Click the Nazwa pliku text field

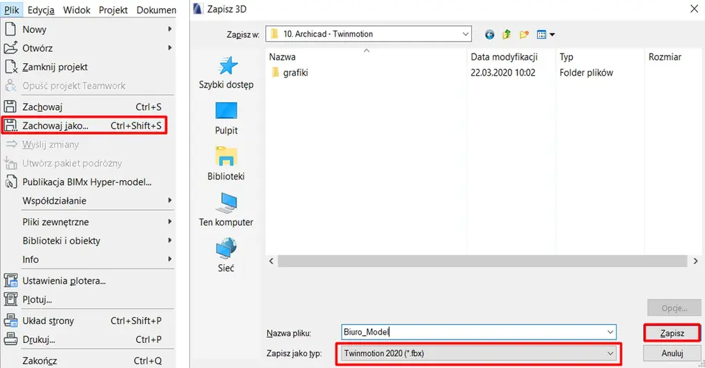473,333
